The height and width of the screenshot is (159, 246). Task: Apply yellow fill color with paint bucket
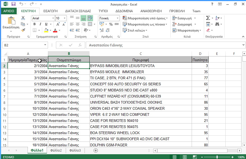pos(46,30)
